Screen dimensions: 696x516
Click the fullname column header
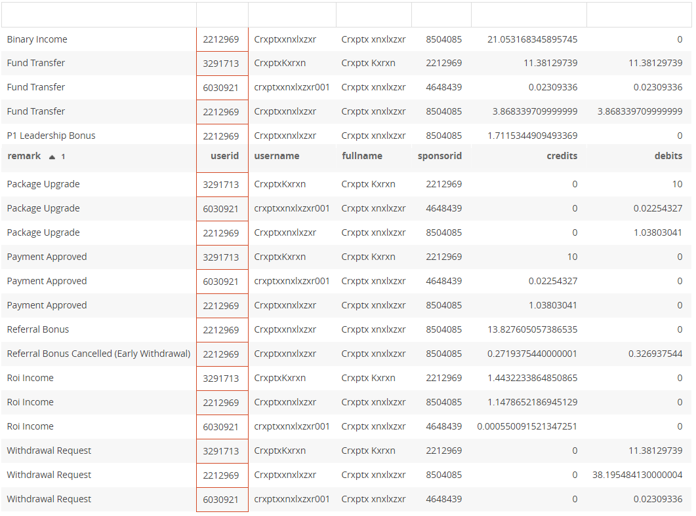point(362,156)
